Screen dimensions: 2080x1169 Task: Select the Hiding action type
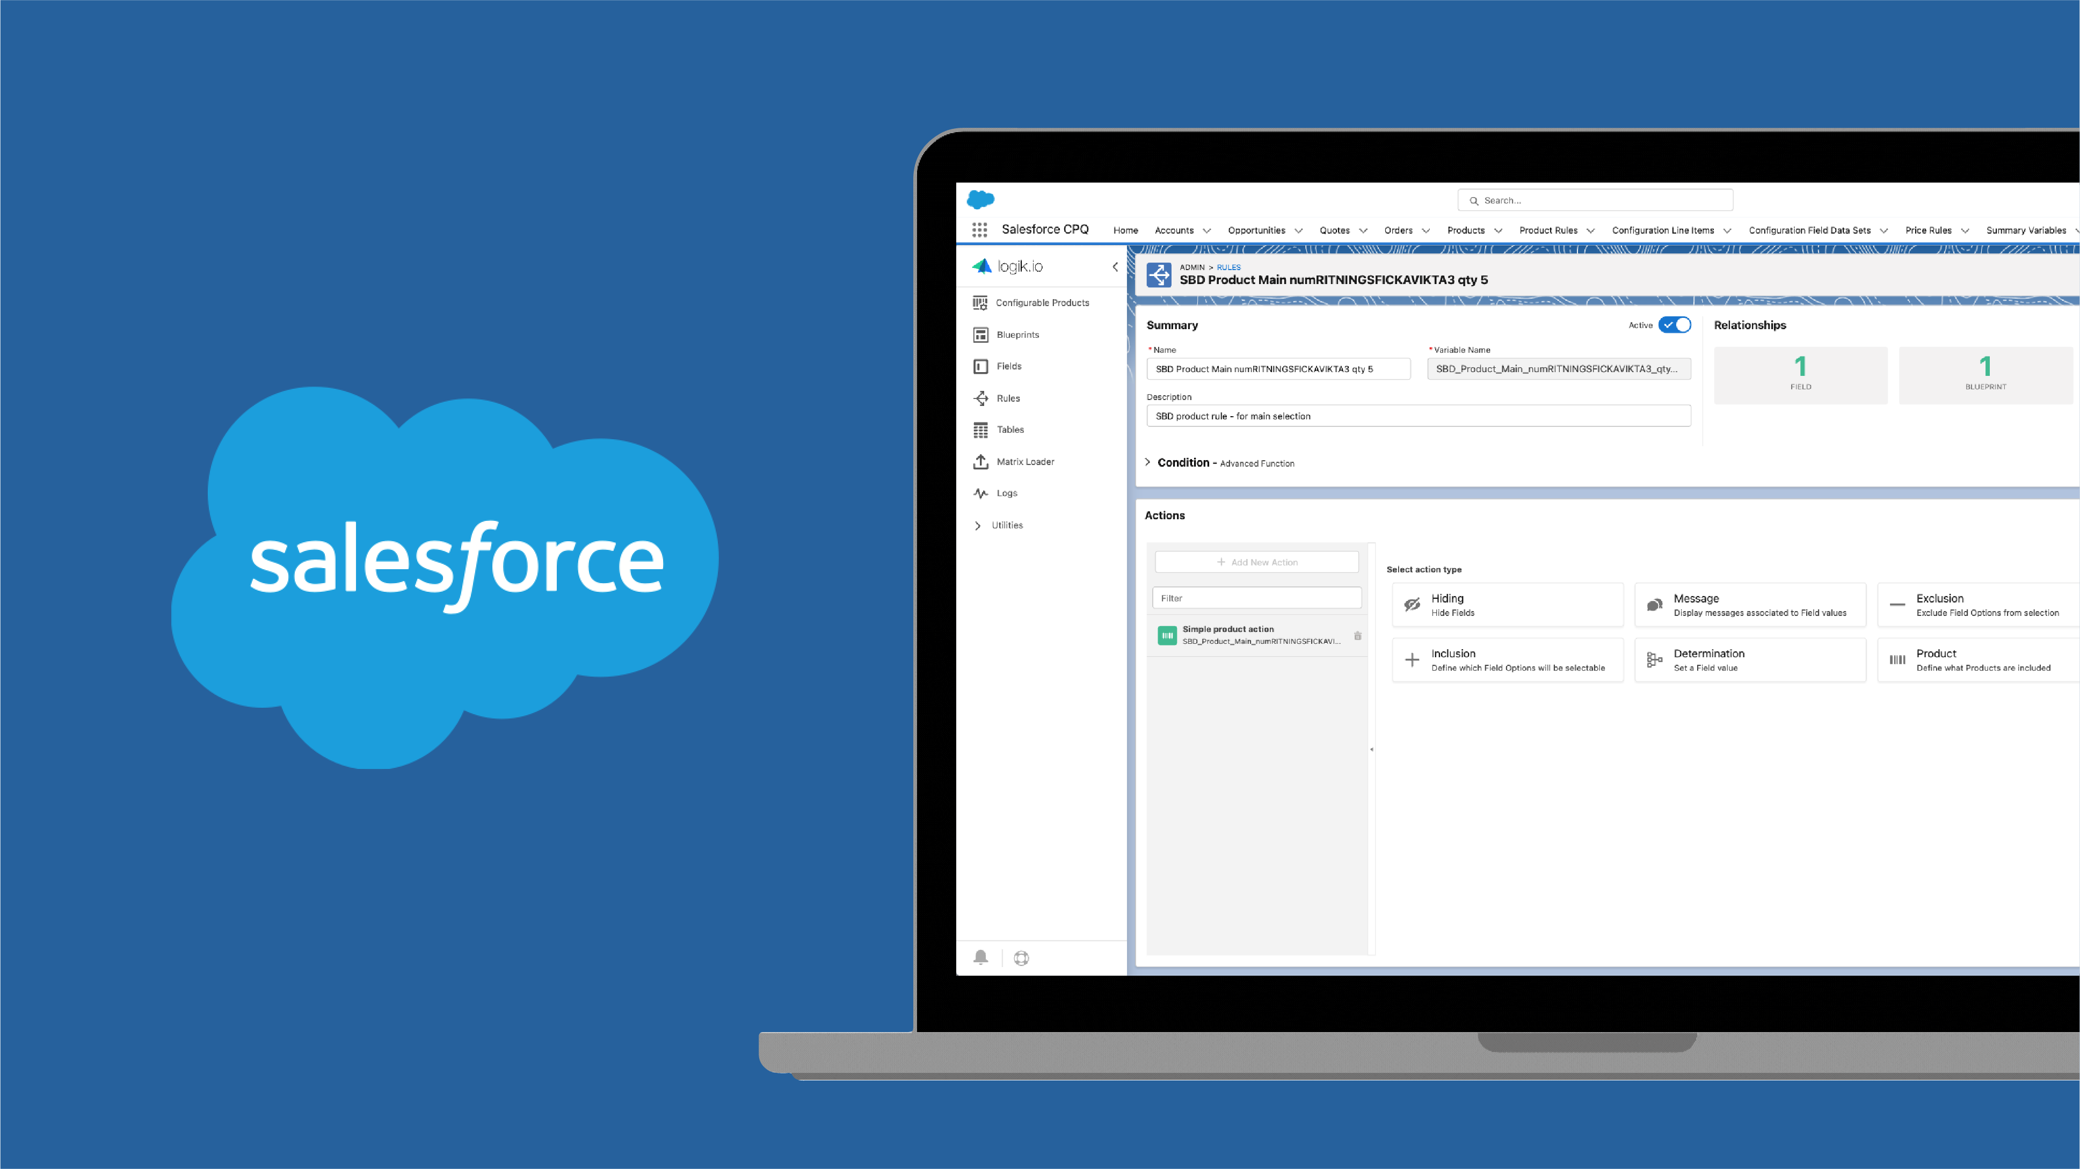point(1508,605)
